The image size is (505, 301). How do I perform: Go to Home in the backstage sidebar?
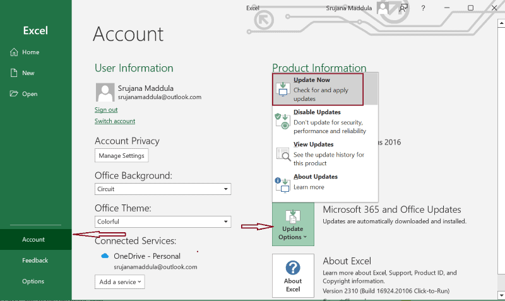[36, 52]
